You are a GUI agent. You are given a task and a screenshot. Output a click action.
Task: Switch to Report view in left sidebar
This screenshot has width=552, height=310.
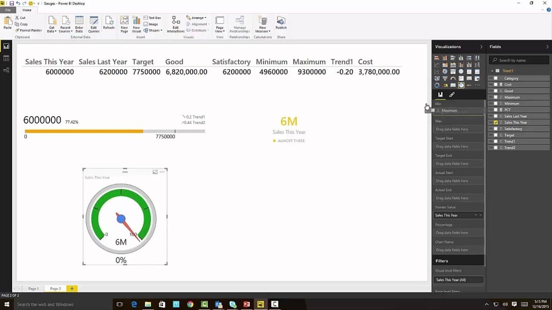click(6, 46)
